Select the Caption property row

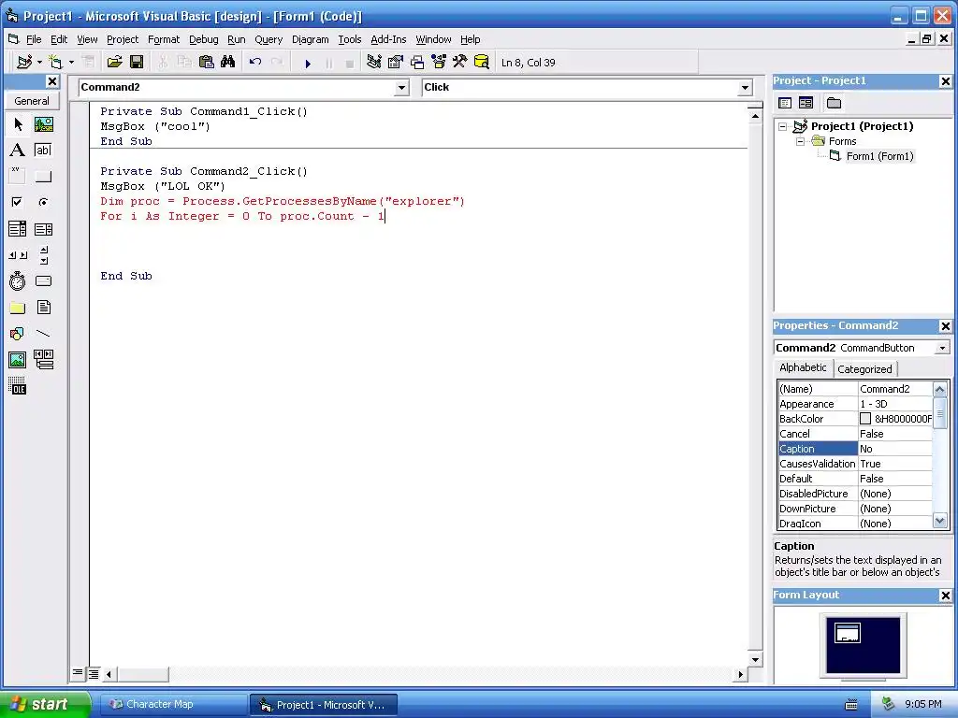[x=855, y=449]
